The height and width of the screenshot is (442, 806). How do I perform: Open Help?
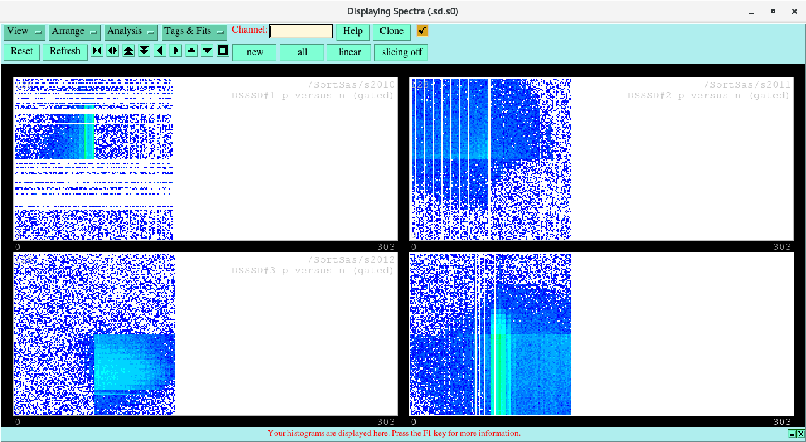(352, 31)
